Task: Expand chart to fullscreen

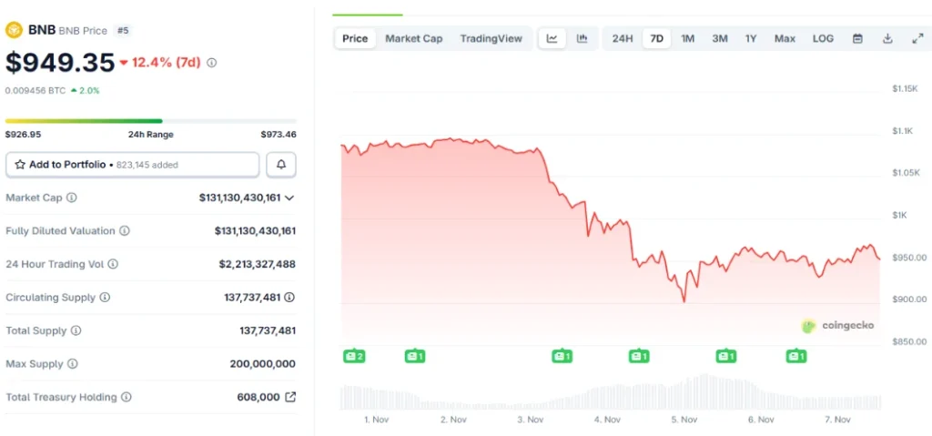Action: (x=917, y=38)
